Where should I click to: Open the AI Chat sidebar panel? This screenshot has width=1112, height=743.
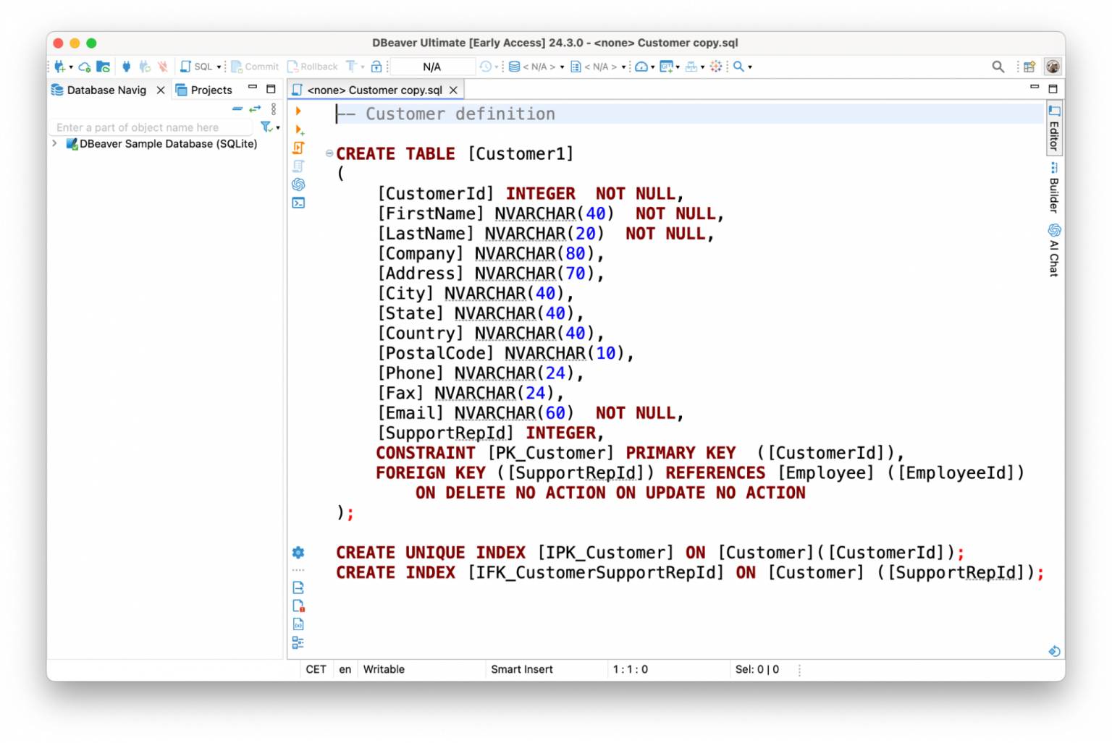tap(1053, 250)
